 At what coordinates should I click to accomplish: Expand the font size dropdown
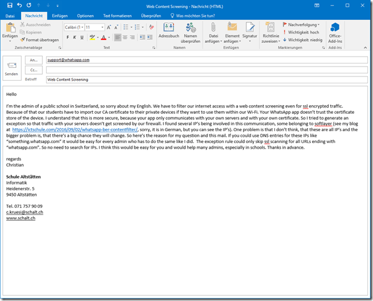(103, 27)
